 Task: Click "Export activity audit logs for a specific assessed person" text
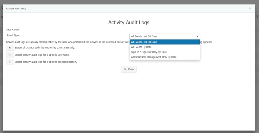click(46, 62)
